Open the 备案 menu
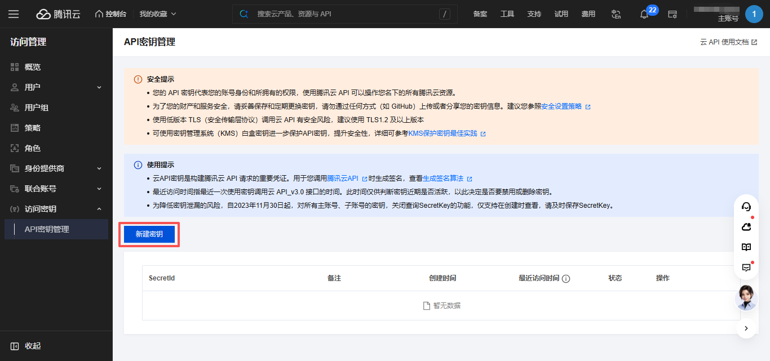770x361 pixels. point(480,14)
